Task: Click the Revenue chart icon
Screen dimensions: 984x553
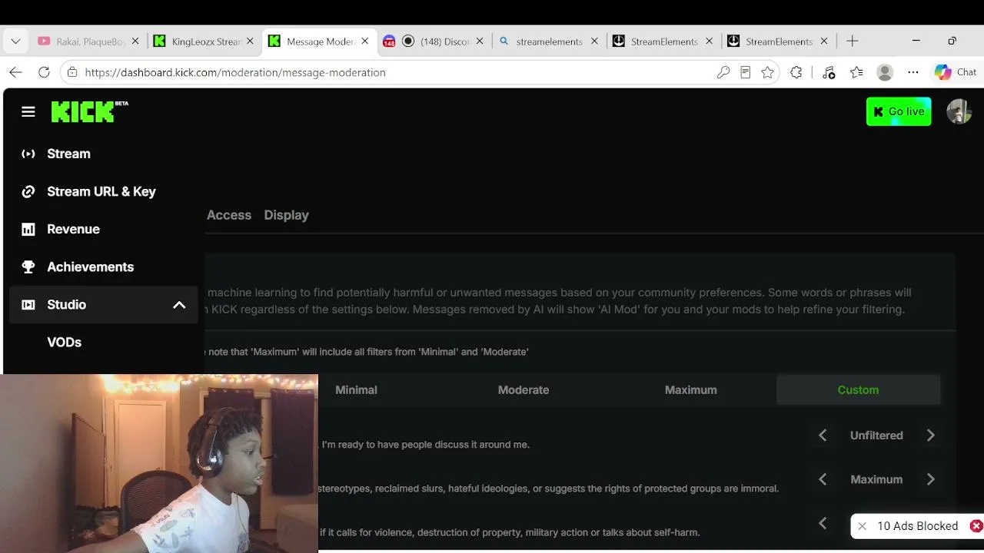Action: pos(28,229)
